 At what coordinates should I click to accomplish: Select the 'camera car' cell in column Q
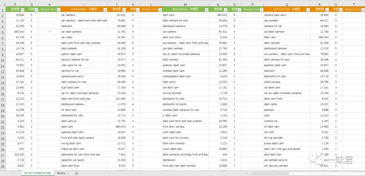coord(287,121)
